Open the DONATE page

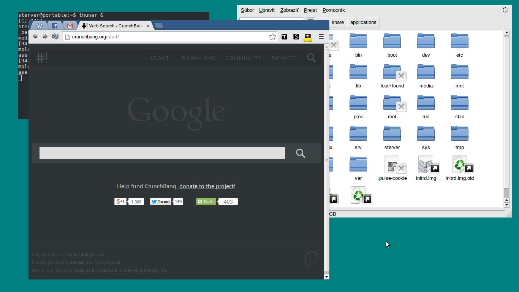click(283, 58)
